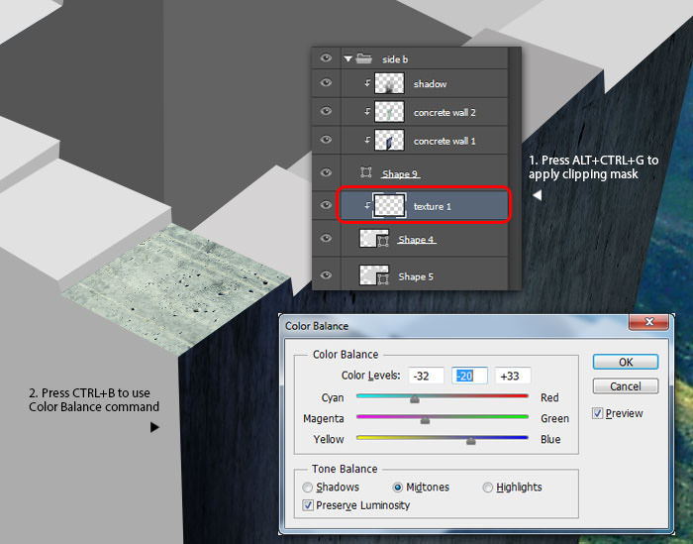Image resolution: width=693 pixels, height=544 pixels.
Task: Click the Layers panel scrollbar
Action: [515, 168]
